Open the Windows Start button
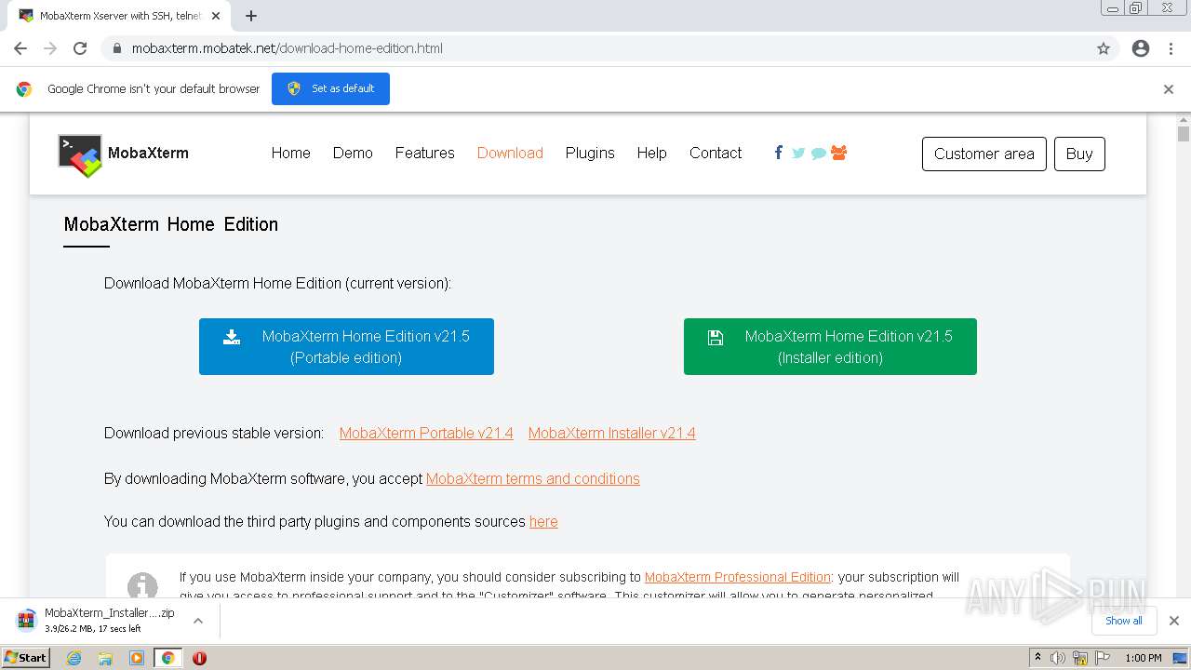Viewport: 1191px width, 670px height. (x=26, y=658)
